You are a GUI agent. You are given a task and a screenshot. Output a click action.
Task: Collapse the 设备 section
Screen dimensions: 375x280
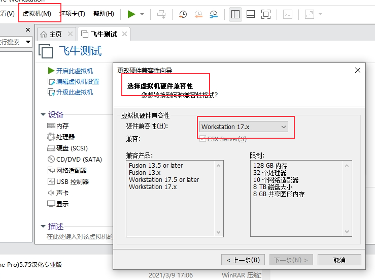click(43, 114)
